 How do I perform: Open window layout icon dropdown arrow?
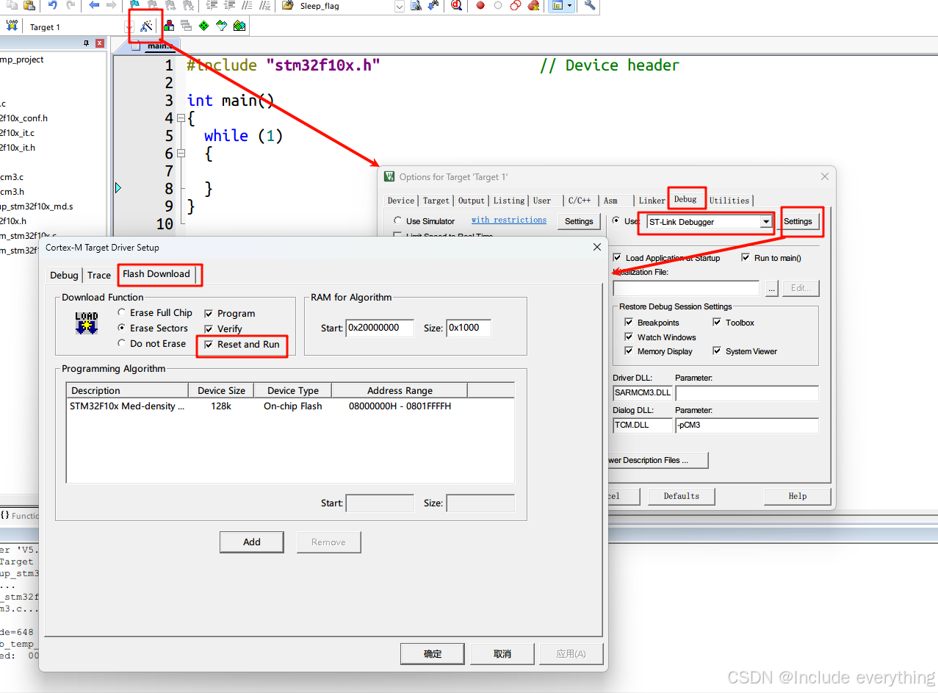(569, 6)
